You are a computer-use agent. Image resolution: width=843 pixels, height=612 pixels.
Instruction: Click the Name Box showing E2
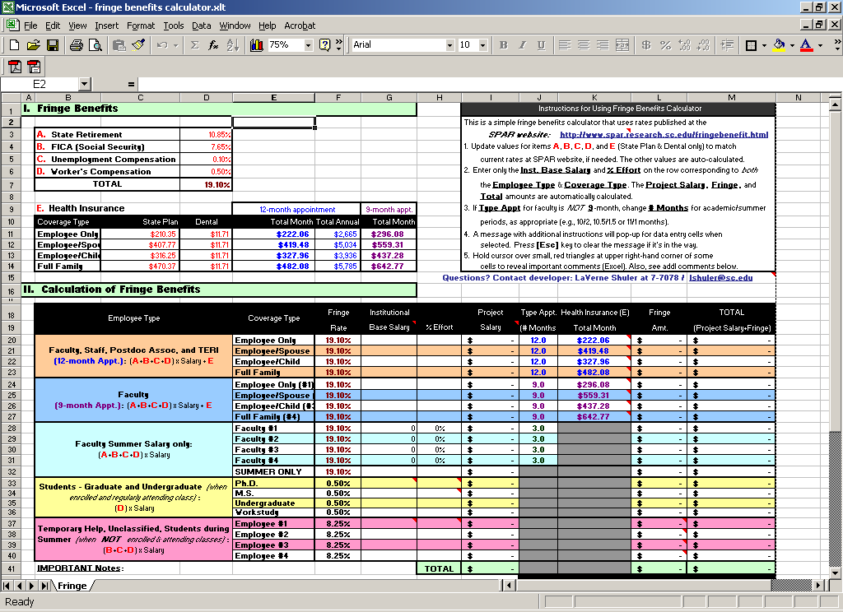point(40,85)
